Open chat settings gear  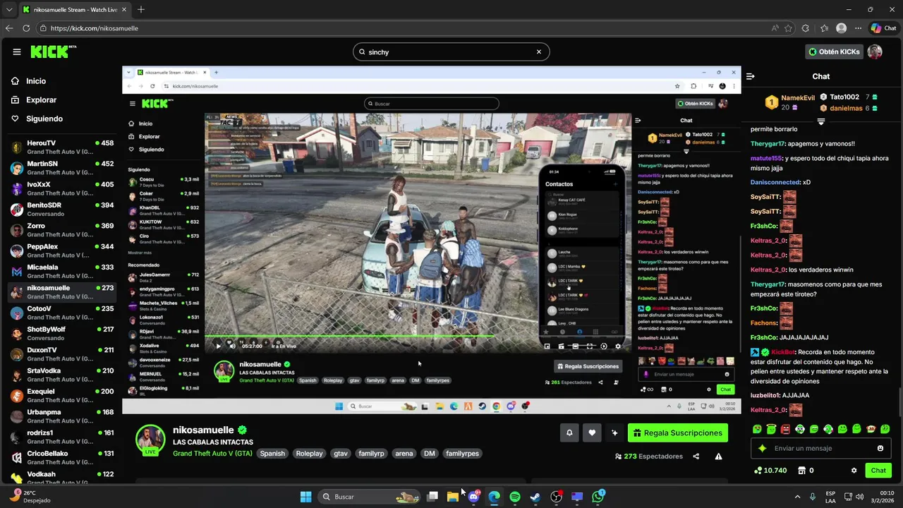tap(854, 471)
